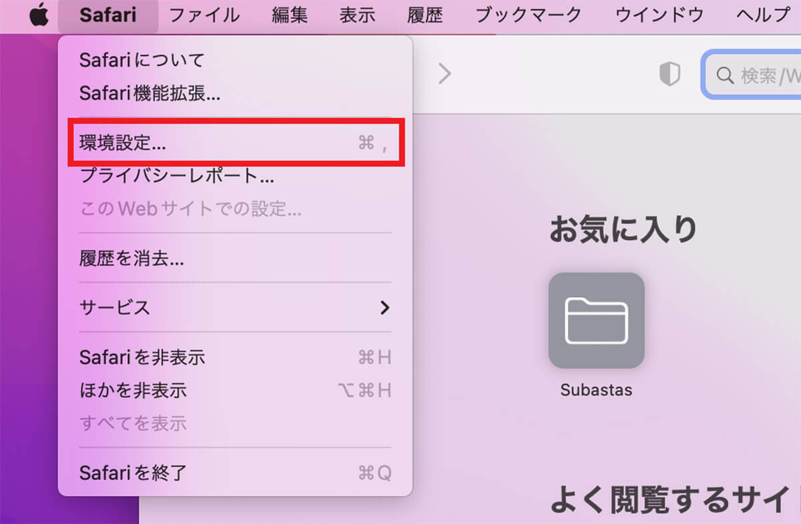Image resolution: width=801 pixels, height=524 pixels.
Task: Select Safariを非表示
Action: [x=235, y=357]
